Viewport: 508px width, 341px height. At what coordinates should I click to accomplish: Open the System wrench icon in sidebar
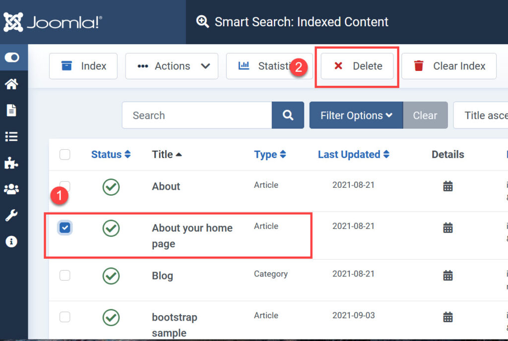point(11,215)
